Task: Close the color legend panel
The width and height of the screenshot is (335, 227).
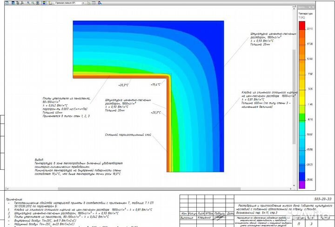Action: tap(313, 7)
